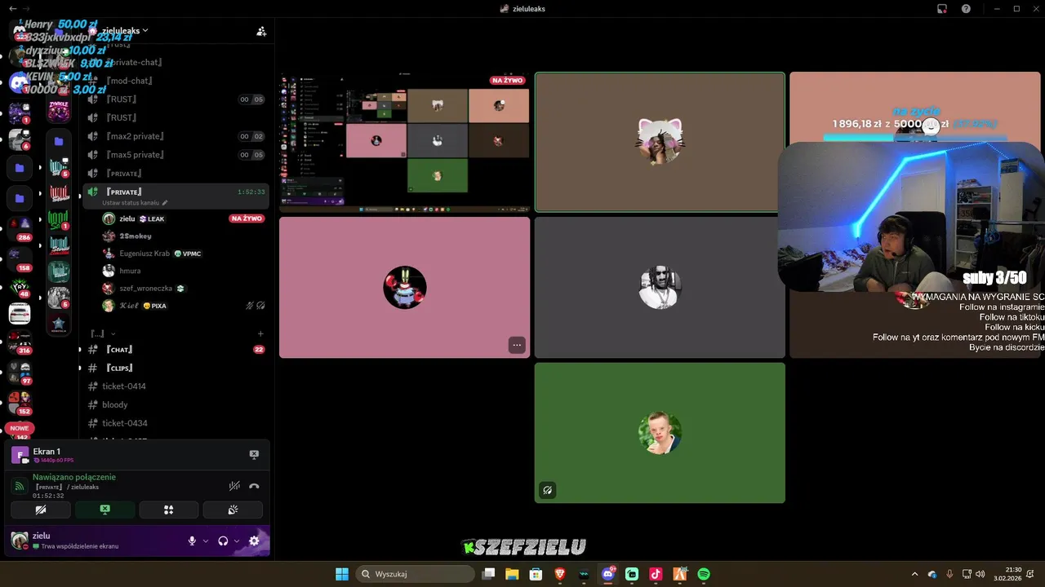Open TikTok from the taskbar

(x=656, y=574)
